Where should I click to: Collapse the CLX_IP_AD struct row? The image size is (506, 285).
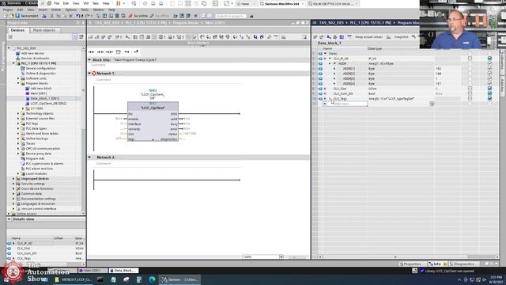pyautogui.click(x=330, y=59)
